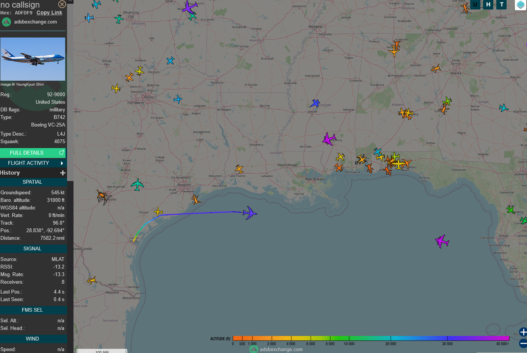527x353 pixels.
Task: Open the adsbexchange.com link in the info panel
Action: click(36, 22)
